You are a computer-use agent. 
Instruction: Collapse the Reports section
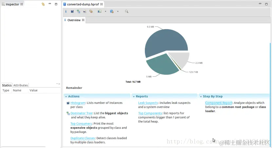(x=134, y=96)
